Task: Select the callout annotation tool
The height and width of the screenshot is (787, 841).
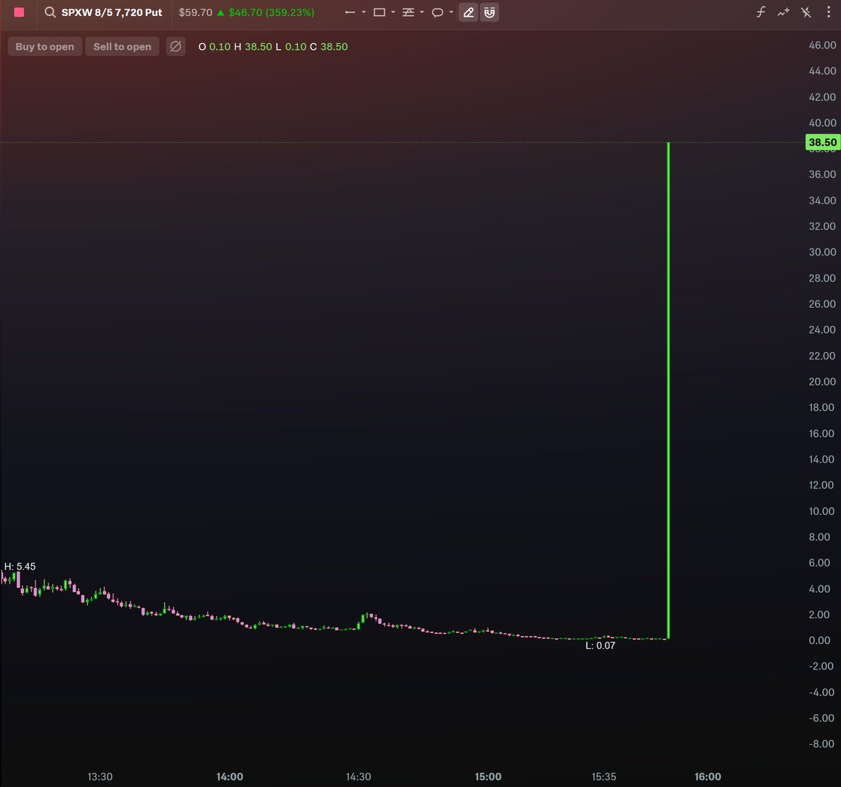Action: [x=437, y=13]
